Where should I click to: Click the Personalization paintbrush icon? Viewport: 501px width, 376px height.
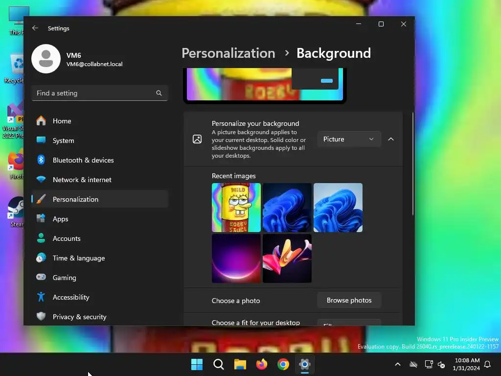coord(41,199)
